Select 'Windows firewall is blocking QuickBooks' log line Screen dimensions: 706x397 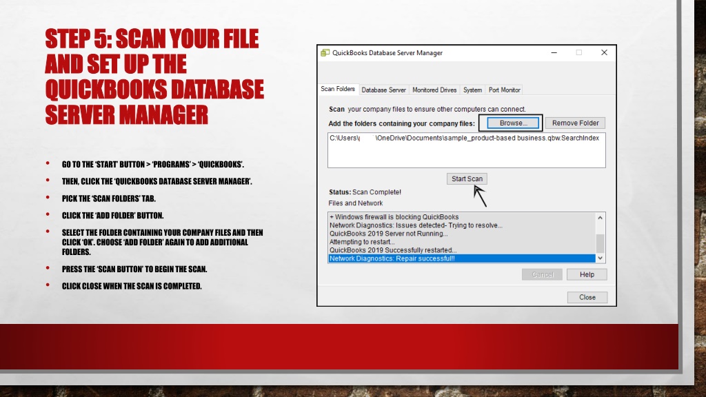(461, 217)
